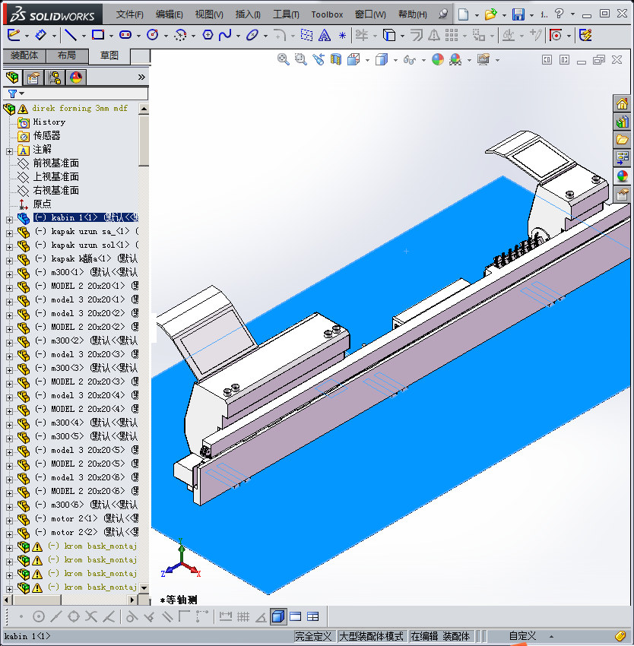The image size is (634, 646).
Task: Expand the motor 2<1> tree node
Action: [x=9, y=521]
